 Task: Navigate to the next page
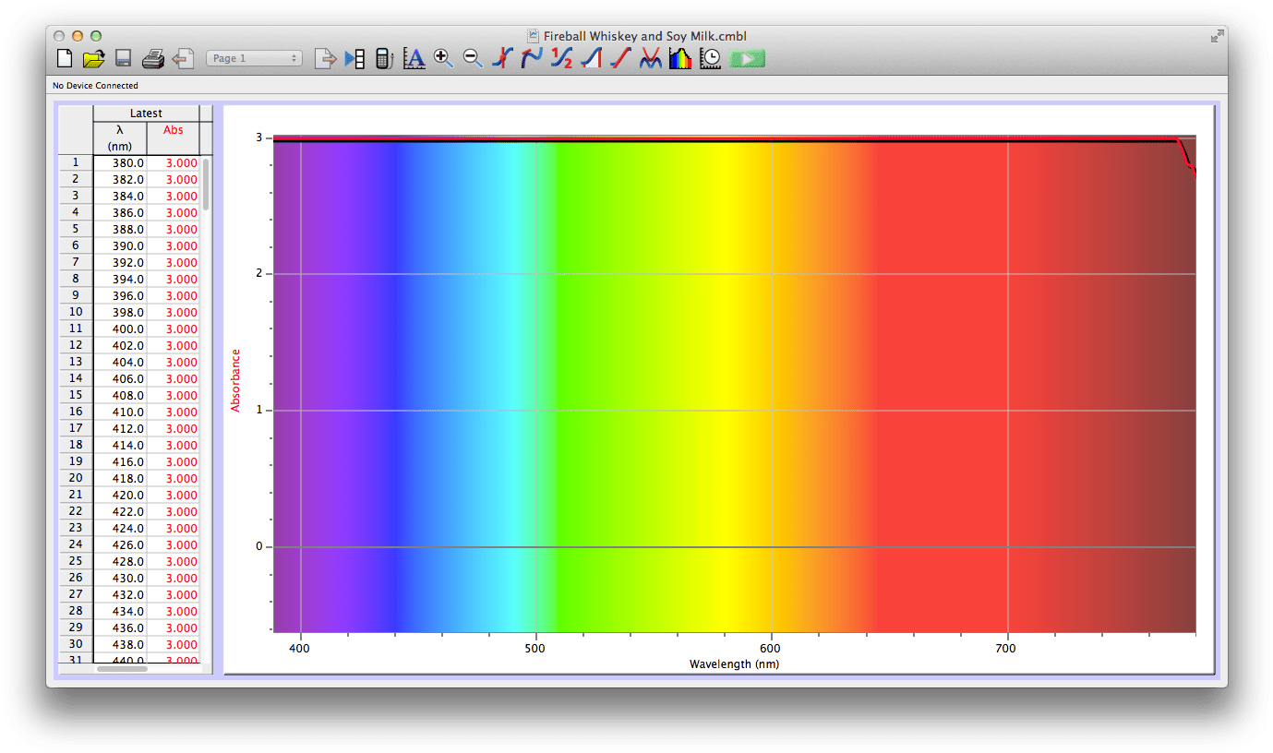click(x=325, y=57)
